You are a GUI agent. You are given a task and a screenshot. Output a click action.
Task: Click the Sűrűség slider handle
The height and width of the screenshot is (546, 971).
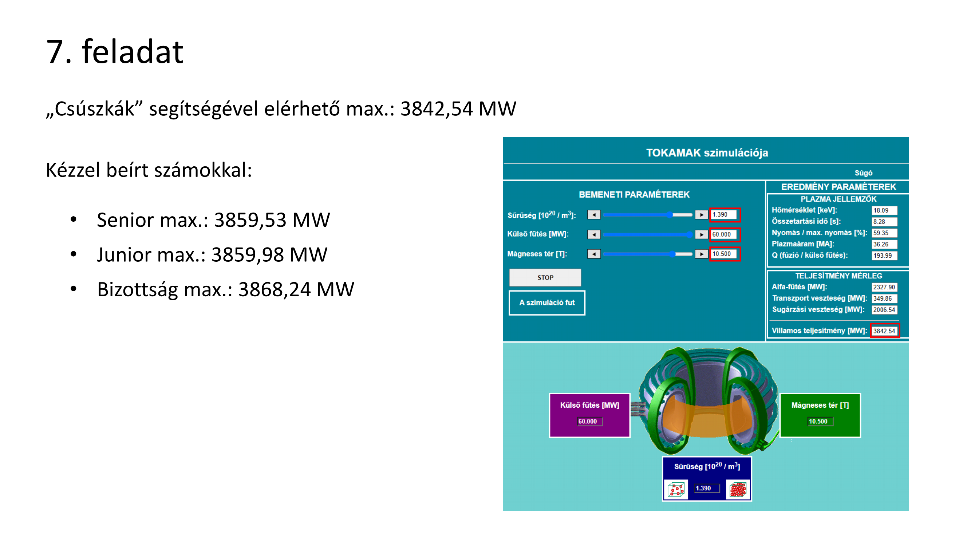[670, 214]
